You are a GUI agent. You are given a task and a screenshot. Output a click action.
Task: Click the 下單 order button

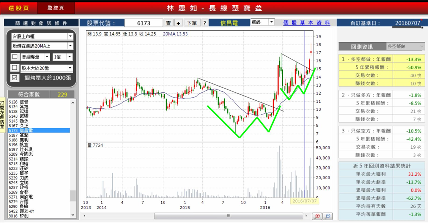click(x=192, y=23)
